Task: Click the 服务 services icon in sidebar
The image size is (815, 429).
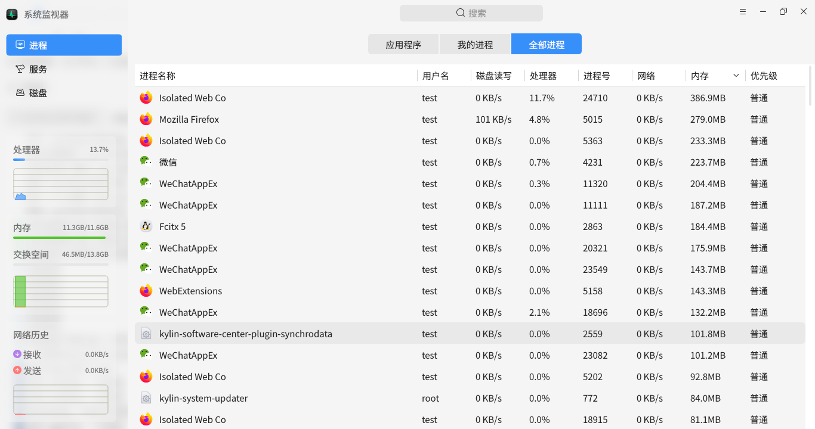Action: (x=20, y=69)
